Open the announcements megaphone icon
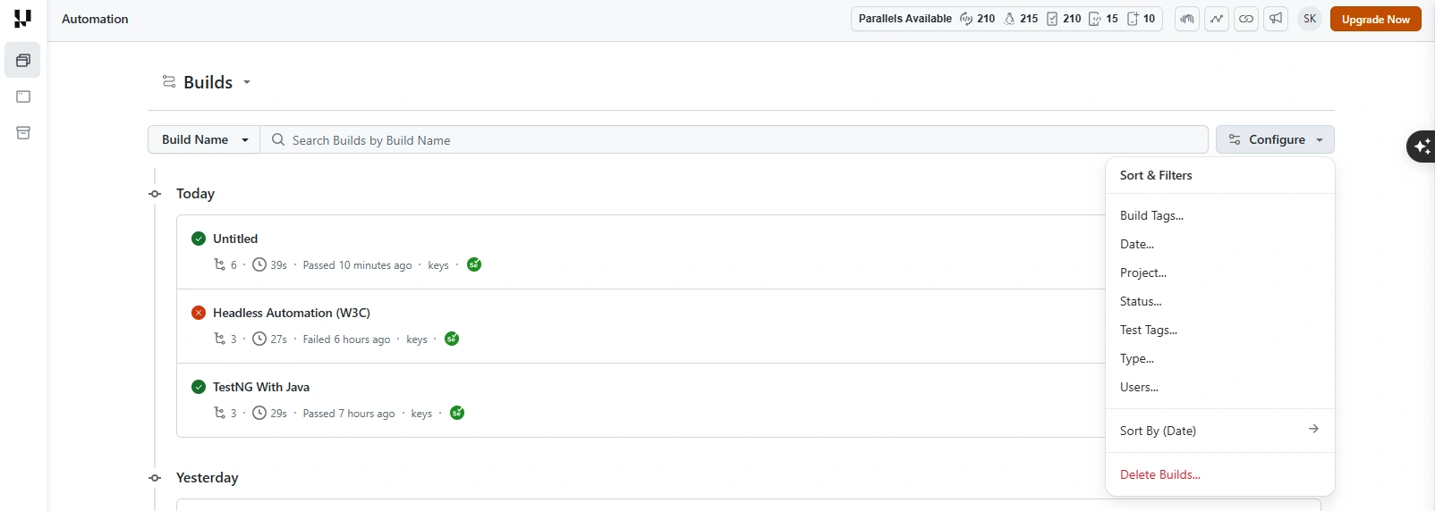1435x511 pixels. click(x=1276, y=19)
